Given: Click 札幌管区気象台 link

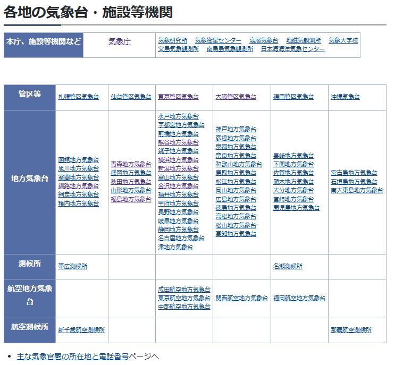Looking at the screenshot, I should click(x=79, y=97).
